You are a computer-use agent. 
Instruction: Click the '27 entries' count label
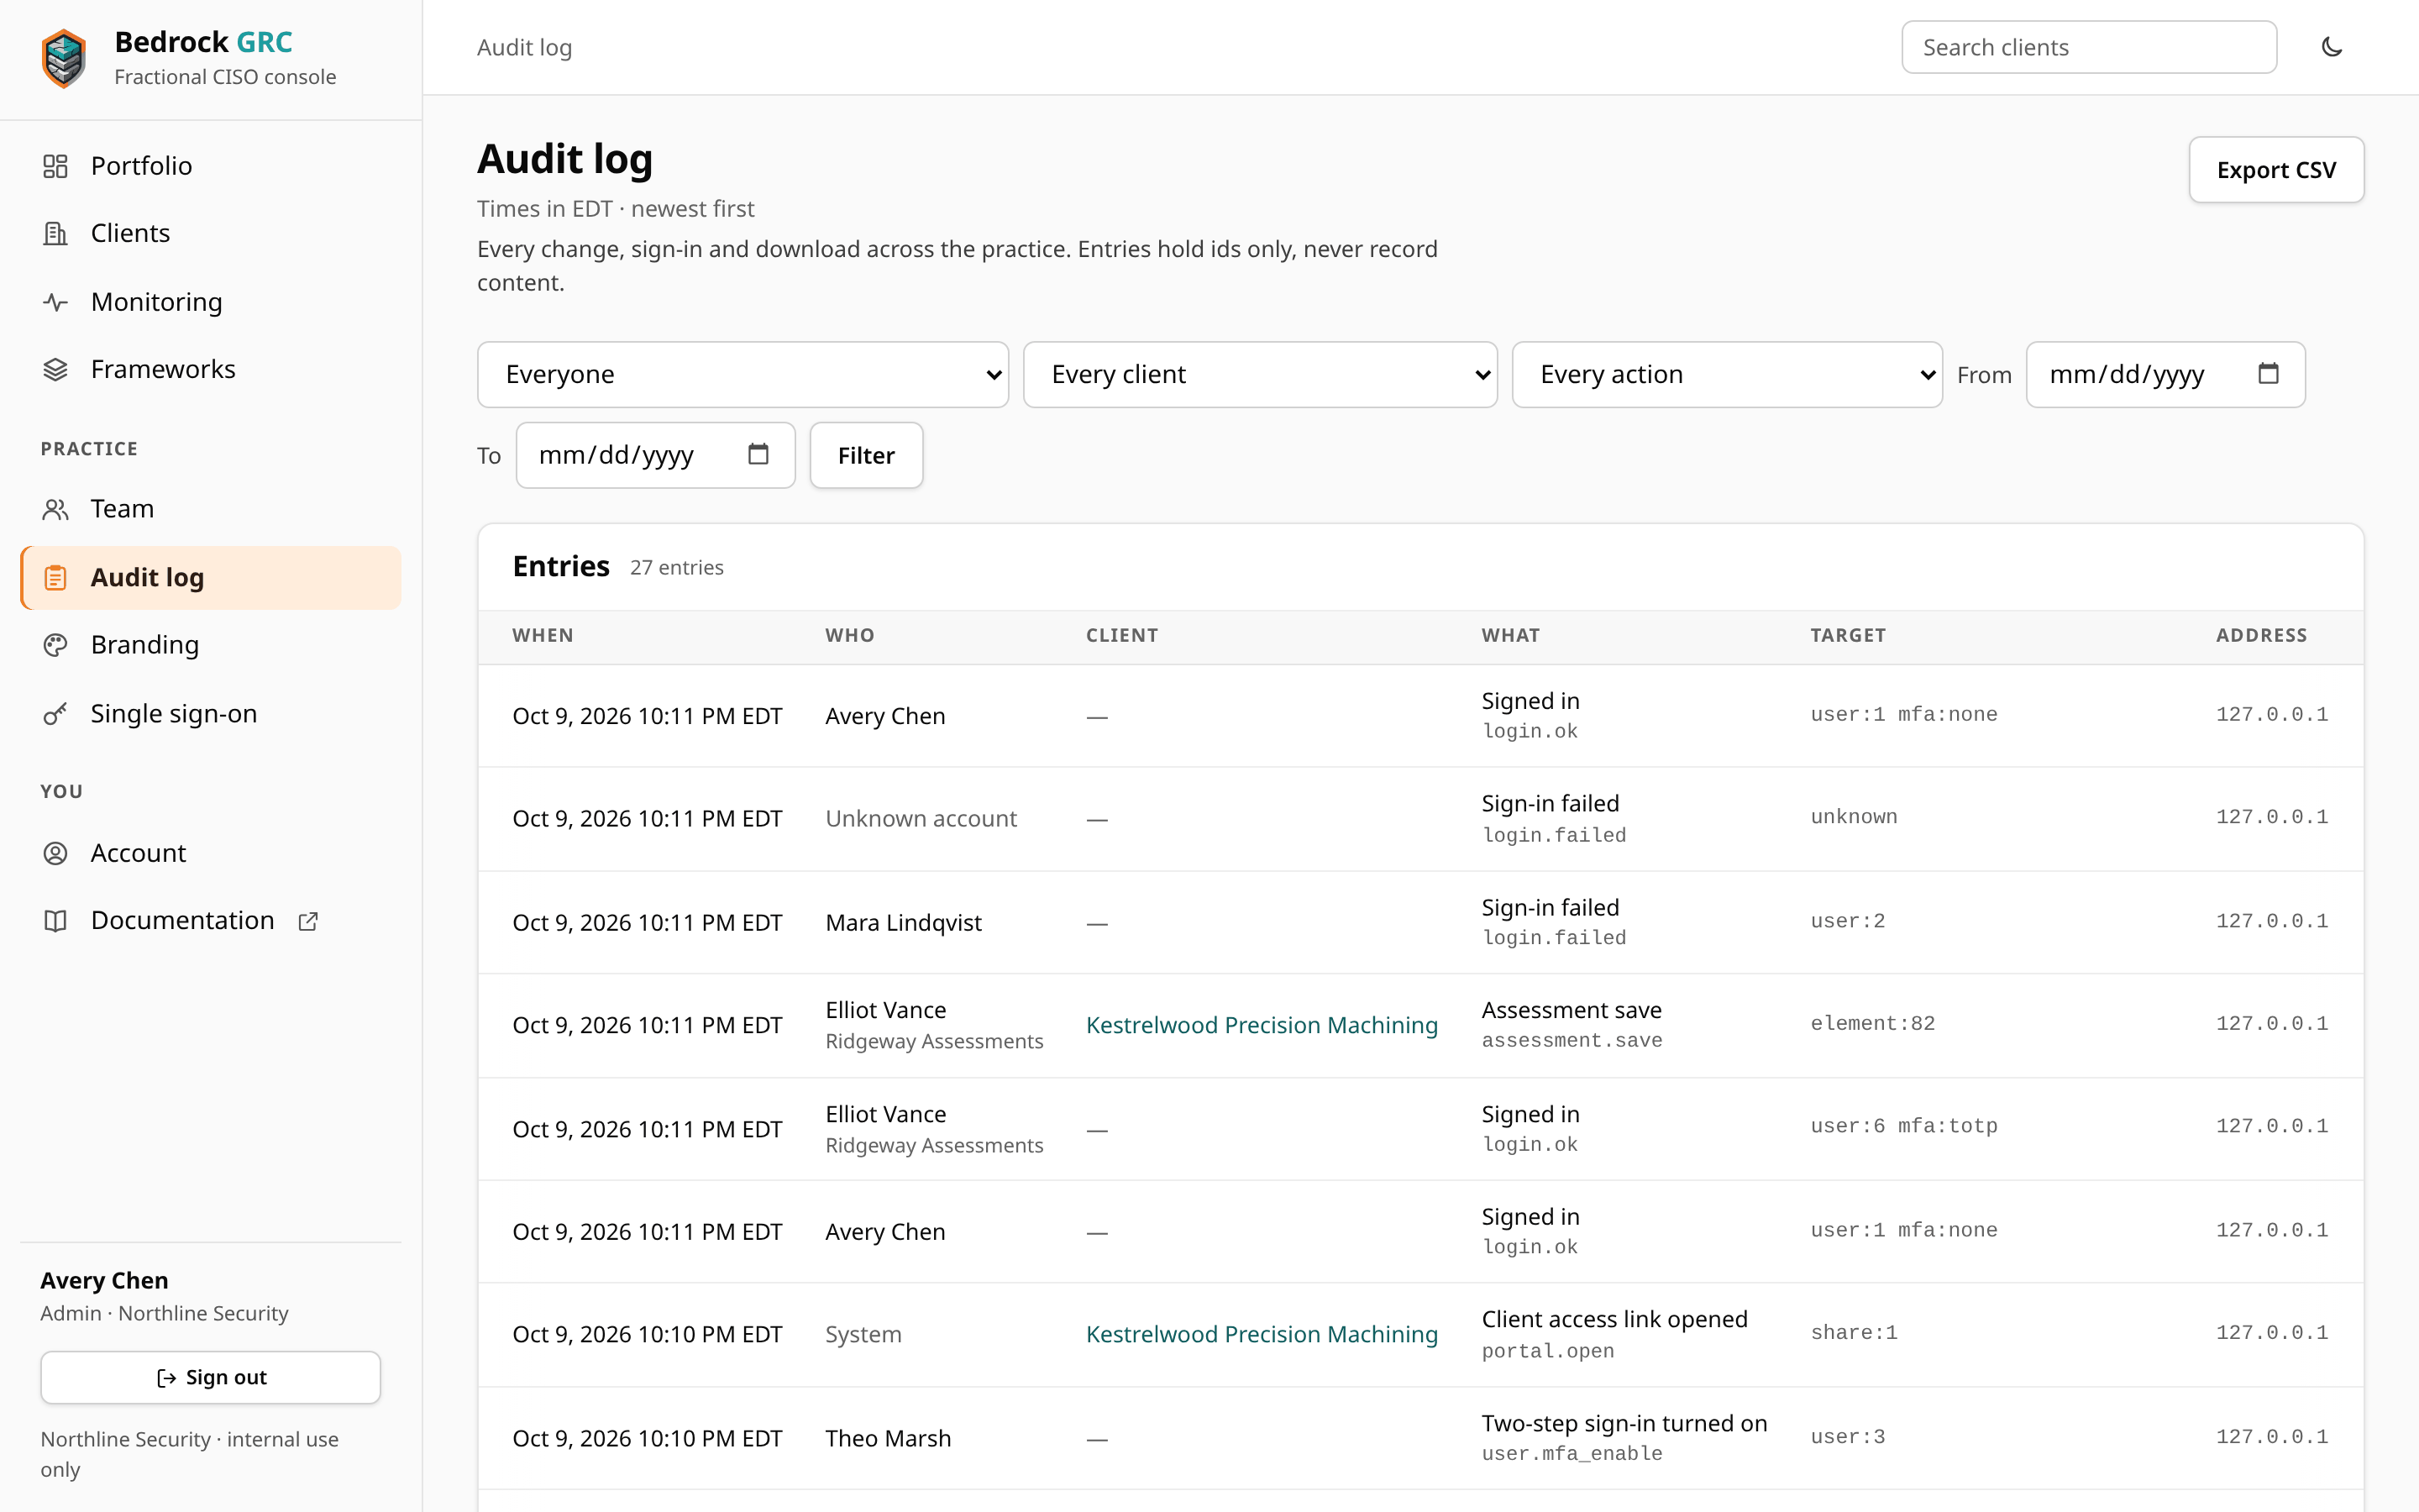pyautogui.click(x=677, y=568)
